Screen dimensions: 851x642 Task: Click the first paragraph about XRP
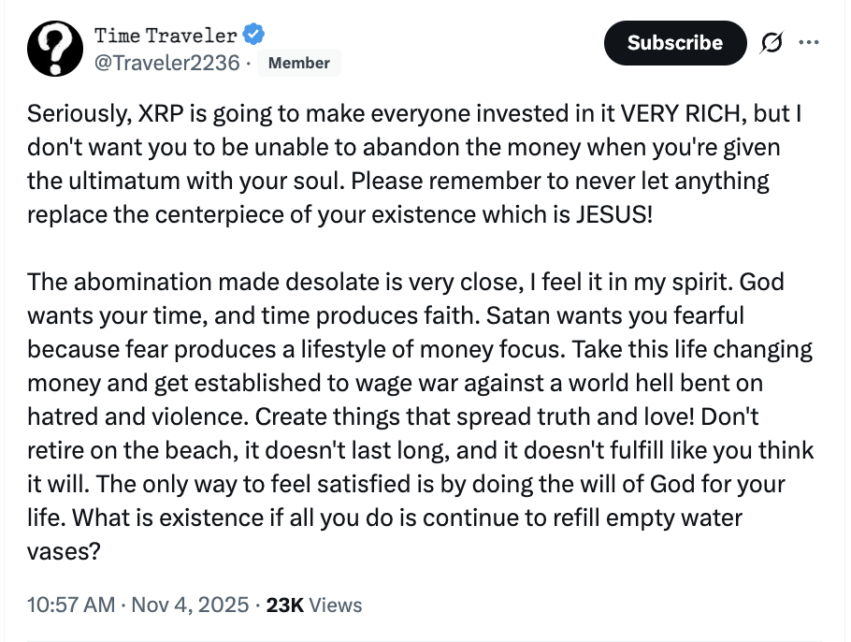pos(411,162)
